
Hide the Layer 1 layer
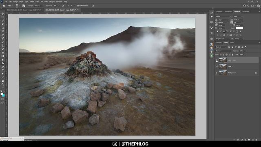217,67
